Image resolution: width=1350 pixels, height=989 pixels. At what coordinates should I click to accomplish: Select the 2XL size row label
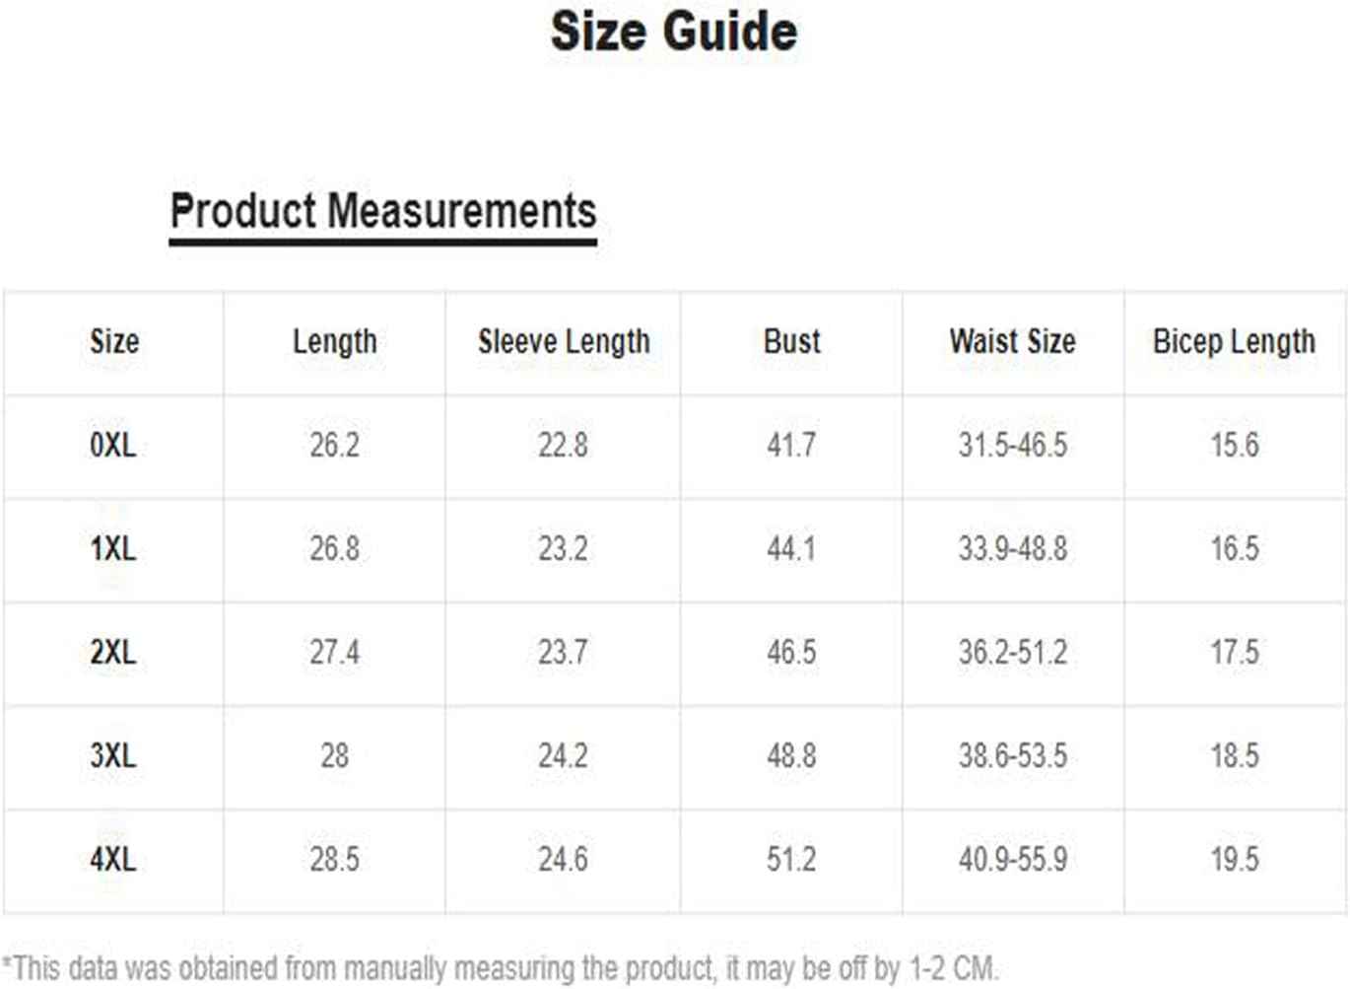tap(113, 652)
